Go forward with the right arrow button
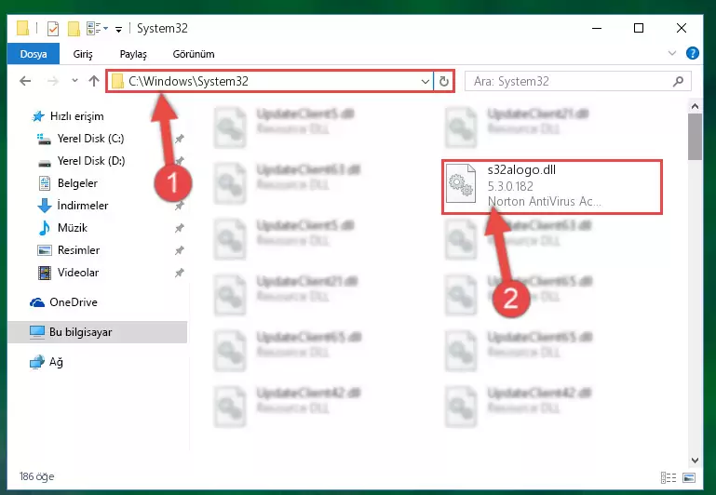This screenshot has height=495, width=716. pos(53,81)
